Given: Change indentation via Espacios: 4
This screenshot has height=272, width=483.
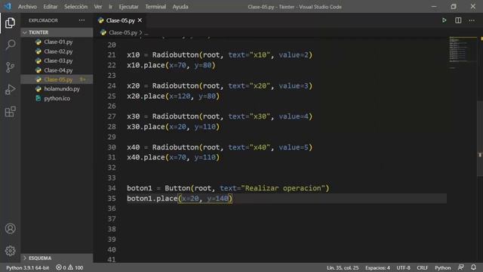Looking at the screenshot, I should click(377, 267).
